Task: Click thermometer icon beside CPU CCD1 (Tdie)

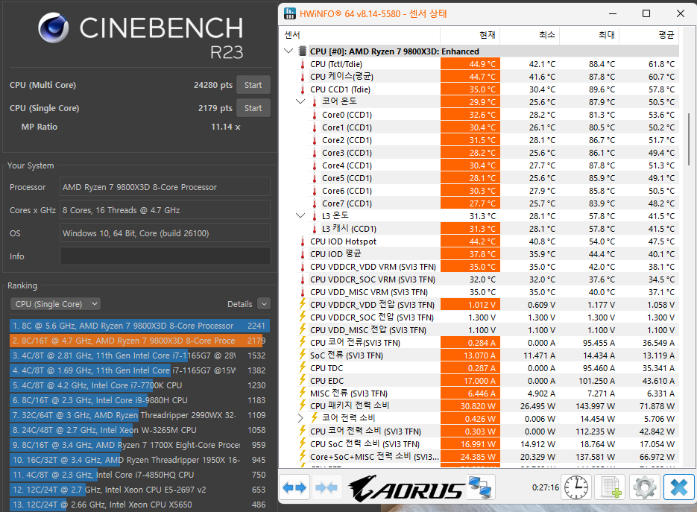Action: click(x=303, y=89)
